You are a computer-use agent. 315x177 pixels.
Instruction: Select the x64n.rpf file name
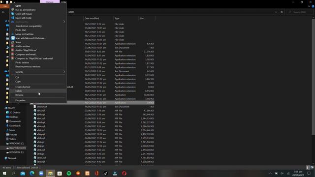click(41, 162)
